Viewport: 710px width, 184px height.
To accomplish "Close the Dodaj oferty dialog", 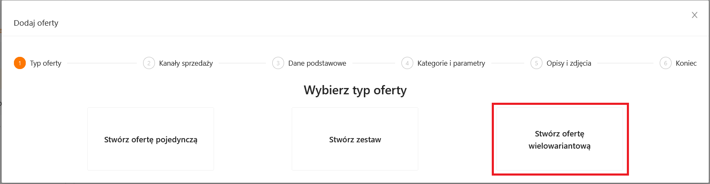I will tap(694, 15).
